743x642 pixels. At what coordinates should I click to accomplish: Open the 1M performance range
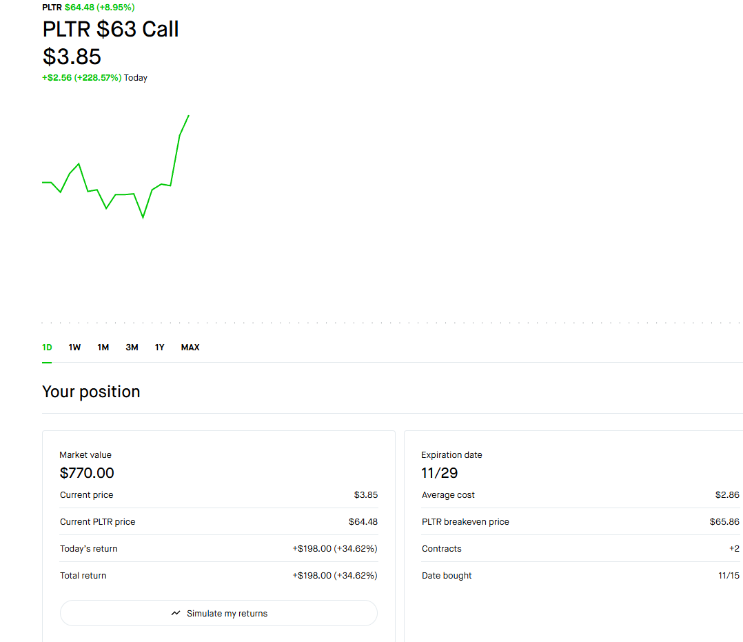(x=103, y=347)
